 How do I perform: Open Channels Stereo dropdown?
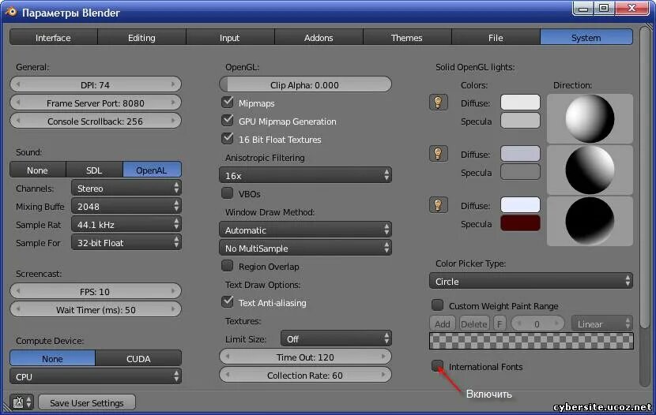click(126, 189)
